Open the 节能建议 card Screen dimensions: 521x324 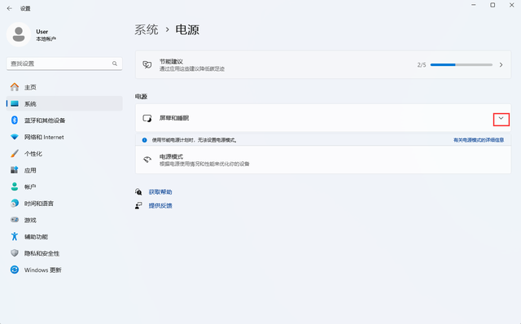[x=323, y=65]
